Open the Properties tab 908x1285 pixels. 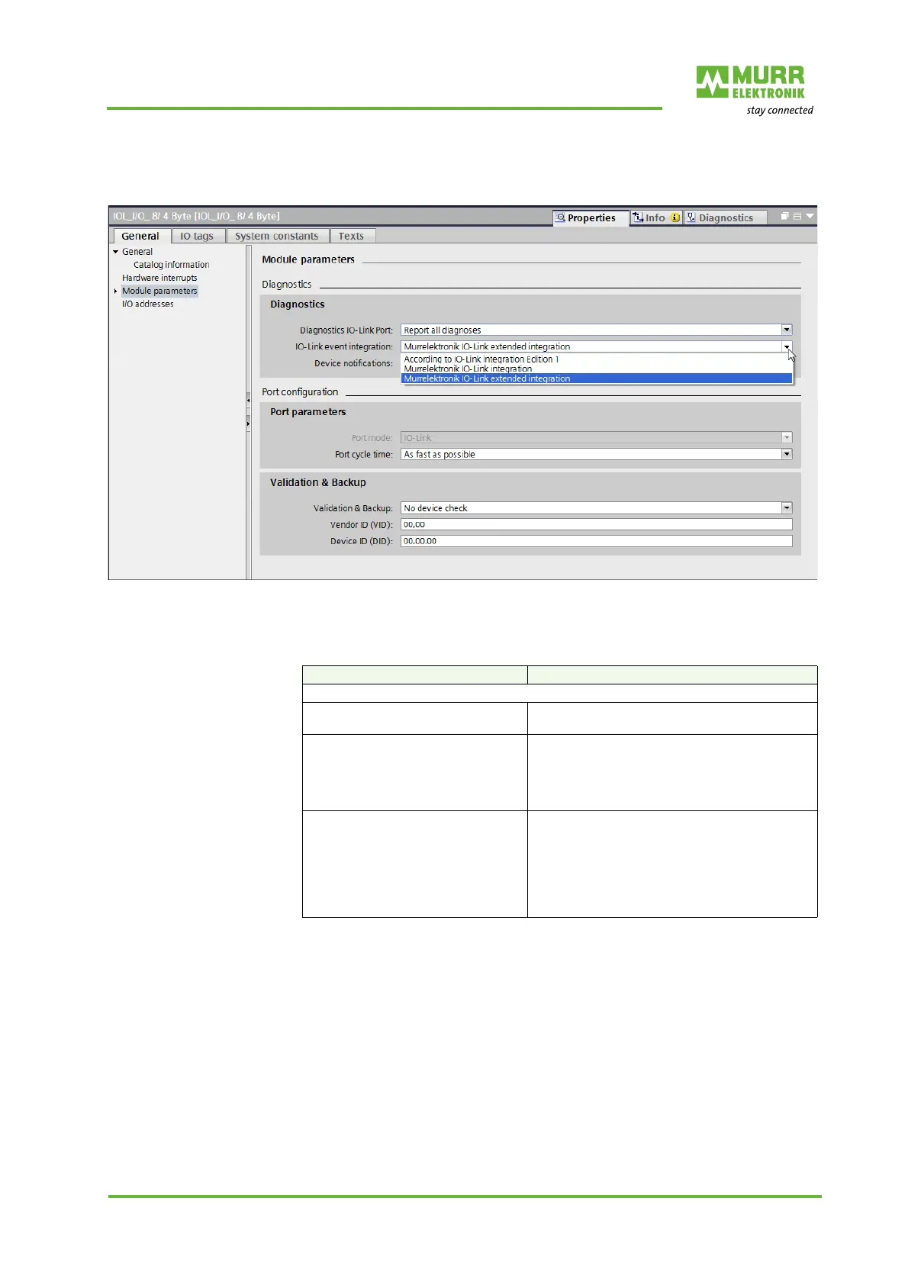[x=590, y=218]
